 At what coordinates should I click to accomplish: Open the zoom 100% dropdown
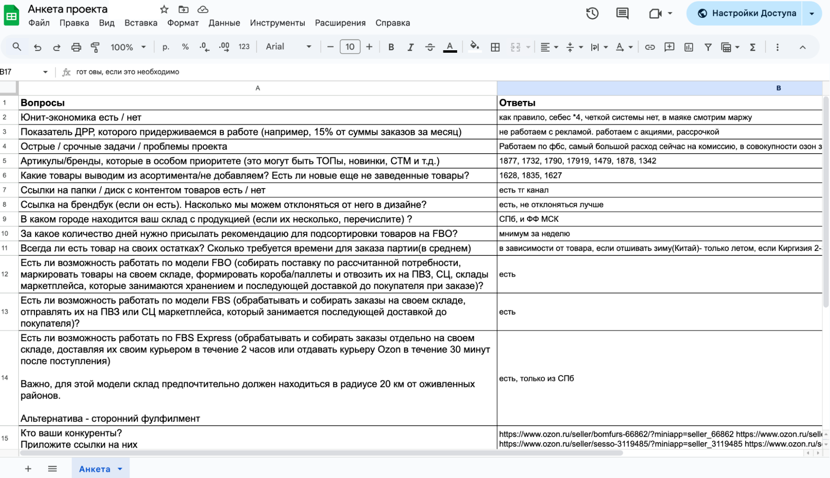click(x=128, y=47)
